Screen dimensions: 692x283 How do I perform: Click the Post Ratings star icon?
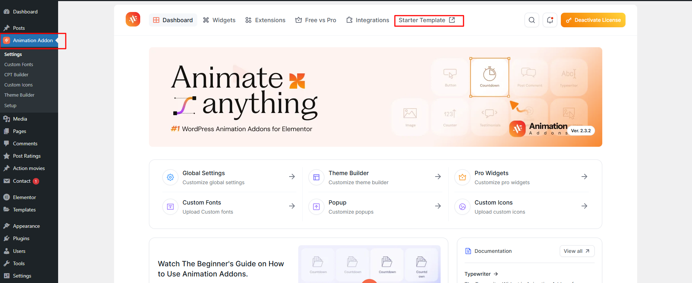tap(7, 156)
